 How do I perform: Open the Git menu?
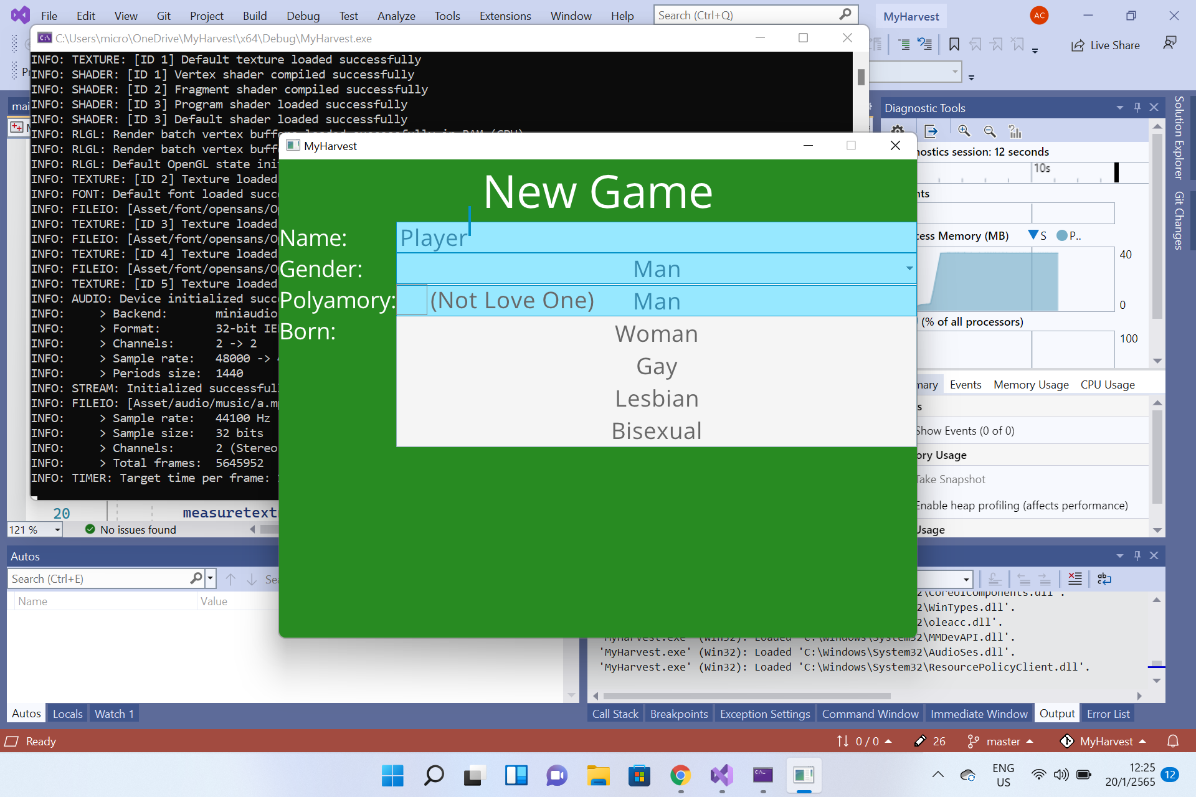(x=163, y=16)
